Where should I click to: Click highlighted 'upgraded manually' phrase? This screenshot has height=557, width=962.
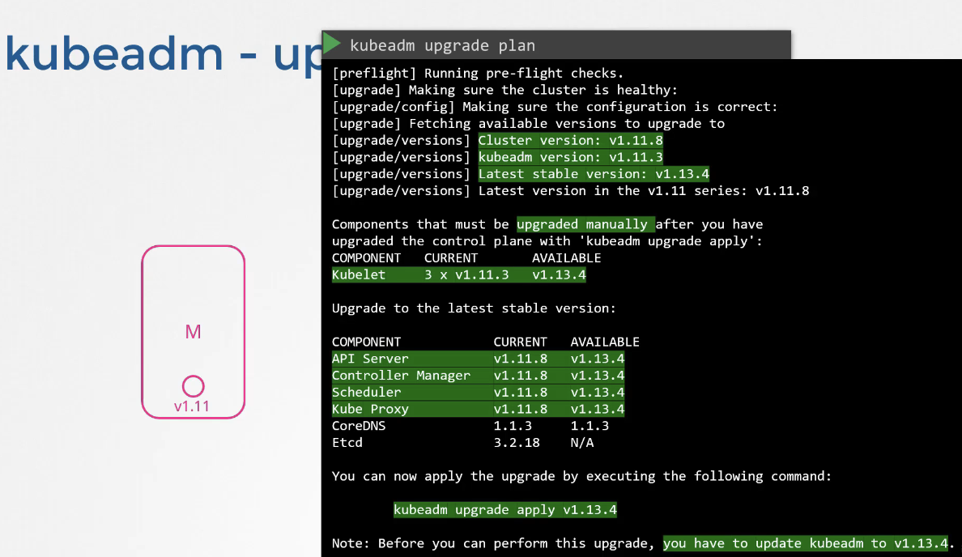click(x=586, y=224)
